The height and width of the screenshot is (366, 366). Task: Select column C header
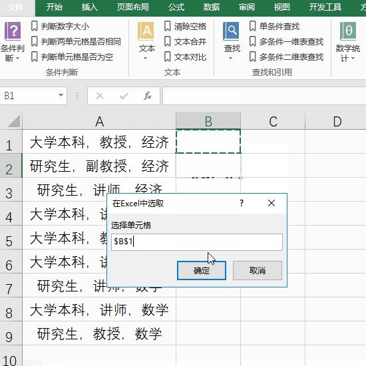[273, 121]
